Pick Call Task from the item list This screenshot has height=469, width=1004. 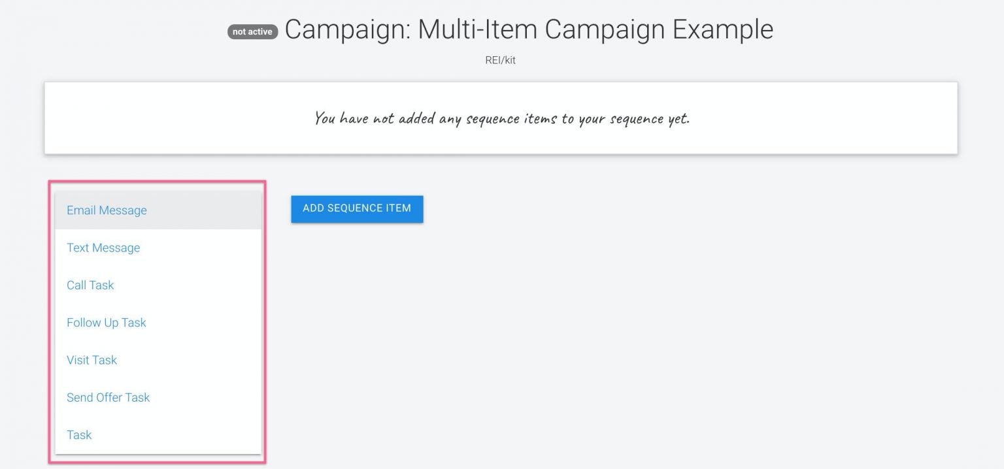[x=90, y=285]
